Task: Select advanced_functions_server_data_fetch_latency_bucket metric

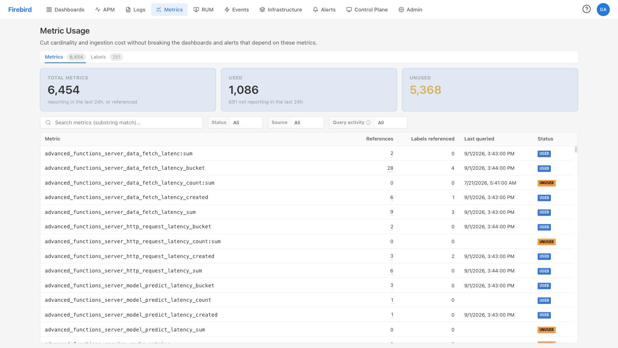Action: tap(125, 168)
